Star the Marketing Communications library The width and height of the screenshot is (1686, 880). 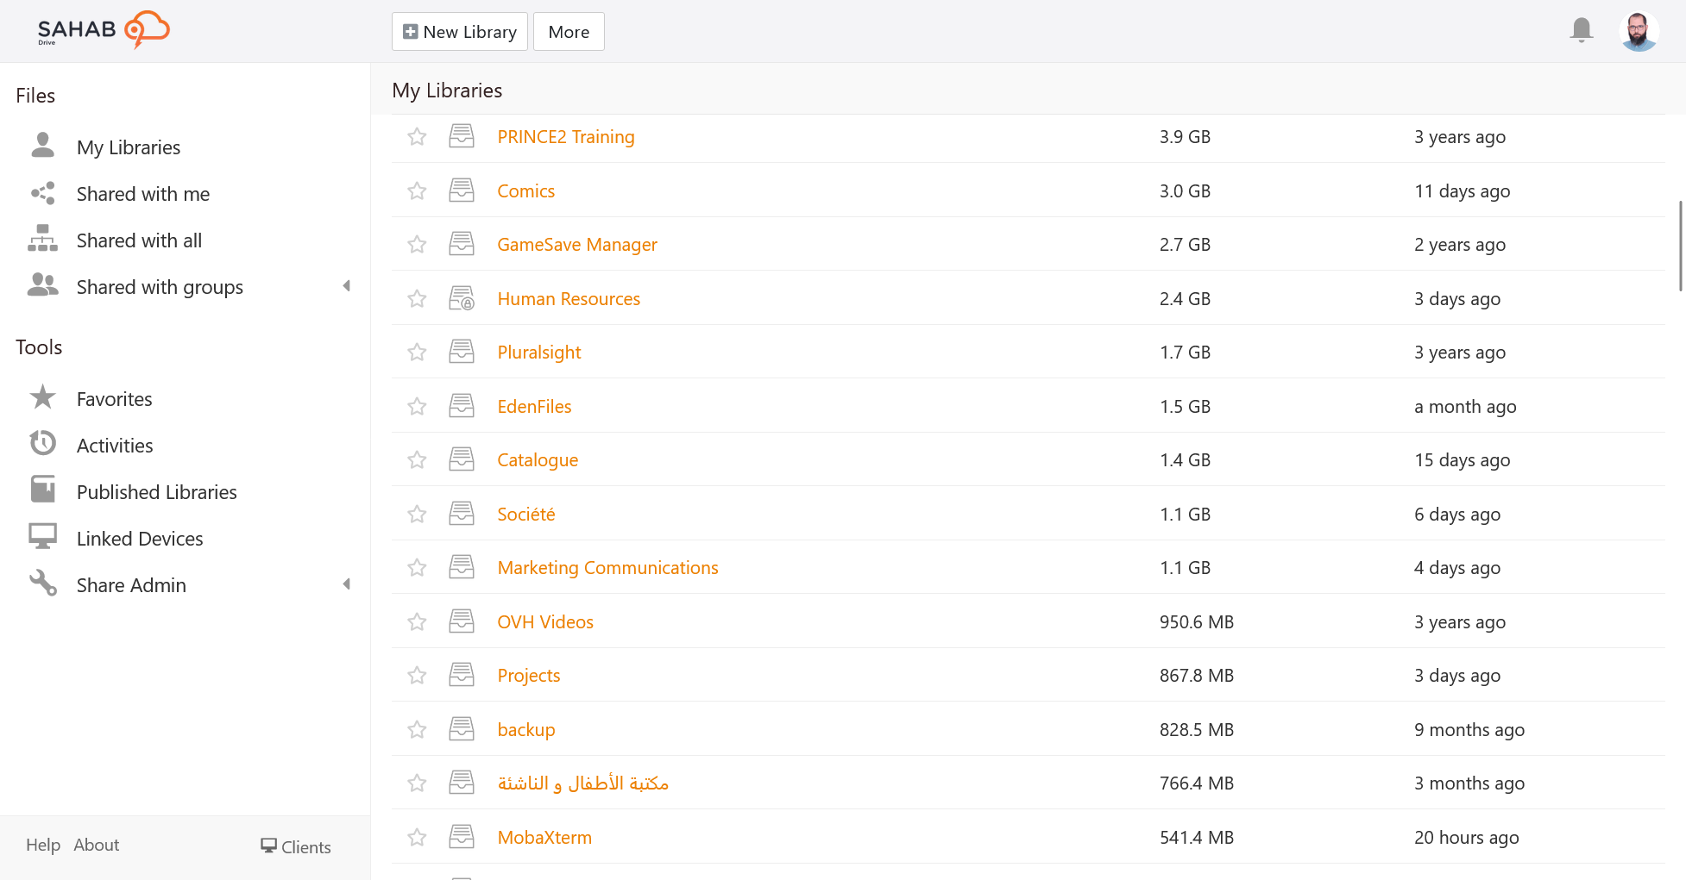tap(417, 568)
